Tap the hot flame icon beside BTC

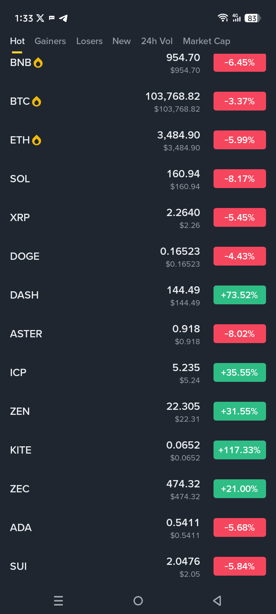[x=36, y=101]
